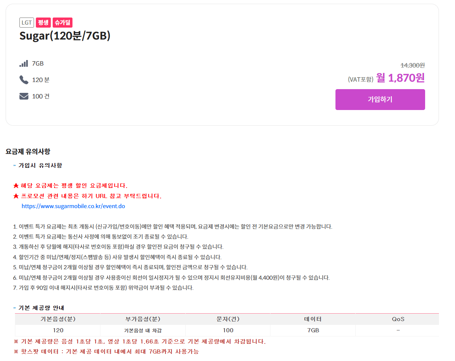Click the 가입하기 sign-up button

pyautogui.click(x=380, y=99)
